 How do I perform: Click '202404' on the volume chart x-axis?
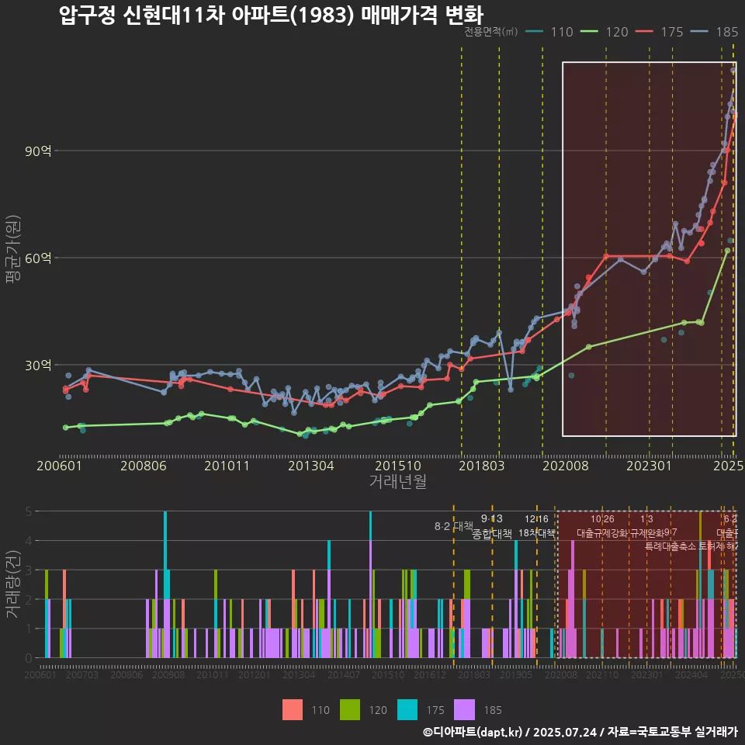tap(691, 674)
